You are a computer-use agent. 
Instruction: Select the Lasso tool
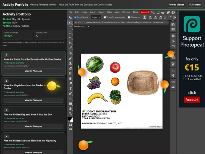pyautogui.click(x=70, y=33)
